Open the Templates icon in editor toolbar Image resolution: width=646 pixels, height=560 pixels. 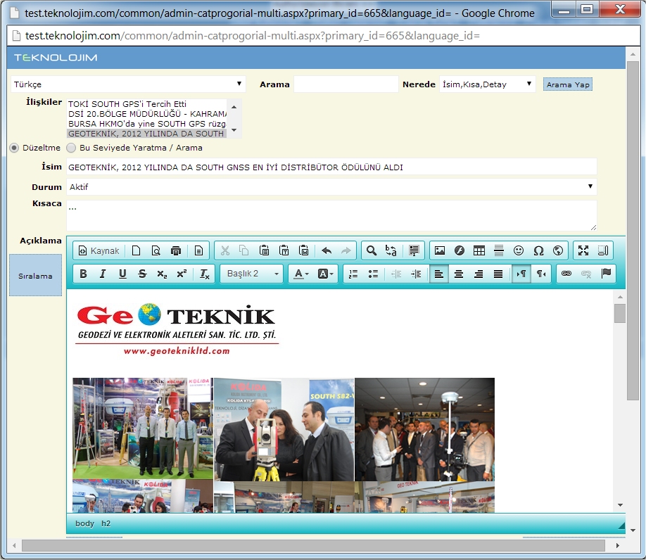click(198, 250)
